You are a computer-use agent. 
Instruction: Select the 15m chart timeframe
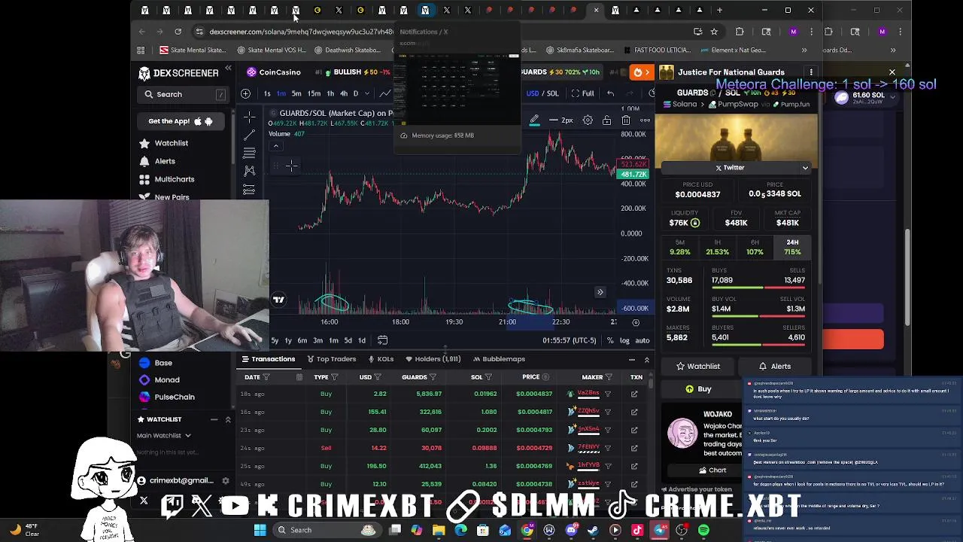314,93
